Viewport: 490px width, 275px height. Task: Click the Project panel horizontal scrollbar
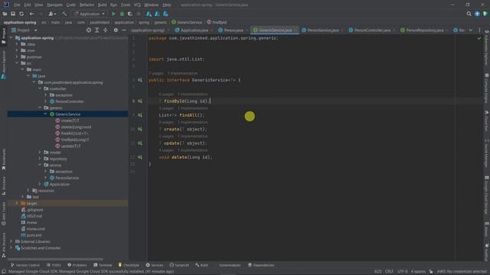[x=55, y=259]
